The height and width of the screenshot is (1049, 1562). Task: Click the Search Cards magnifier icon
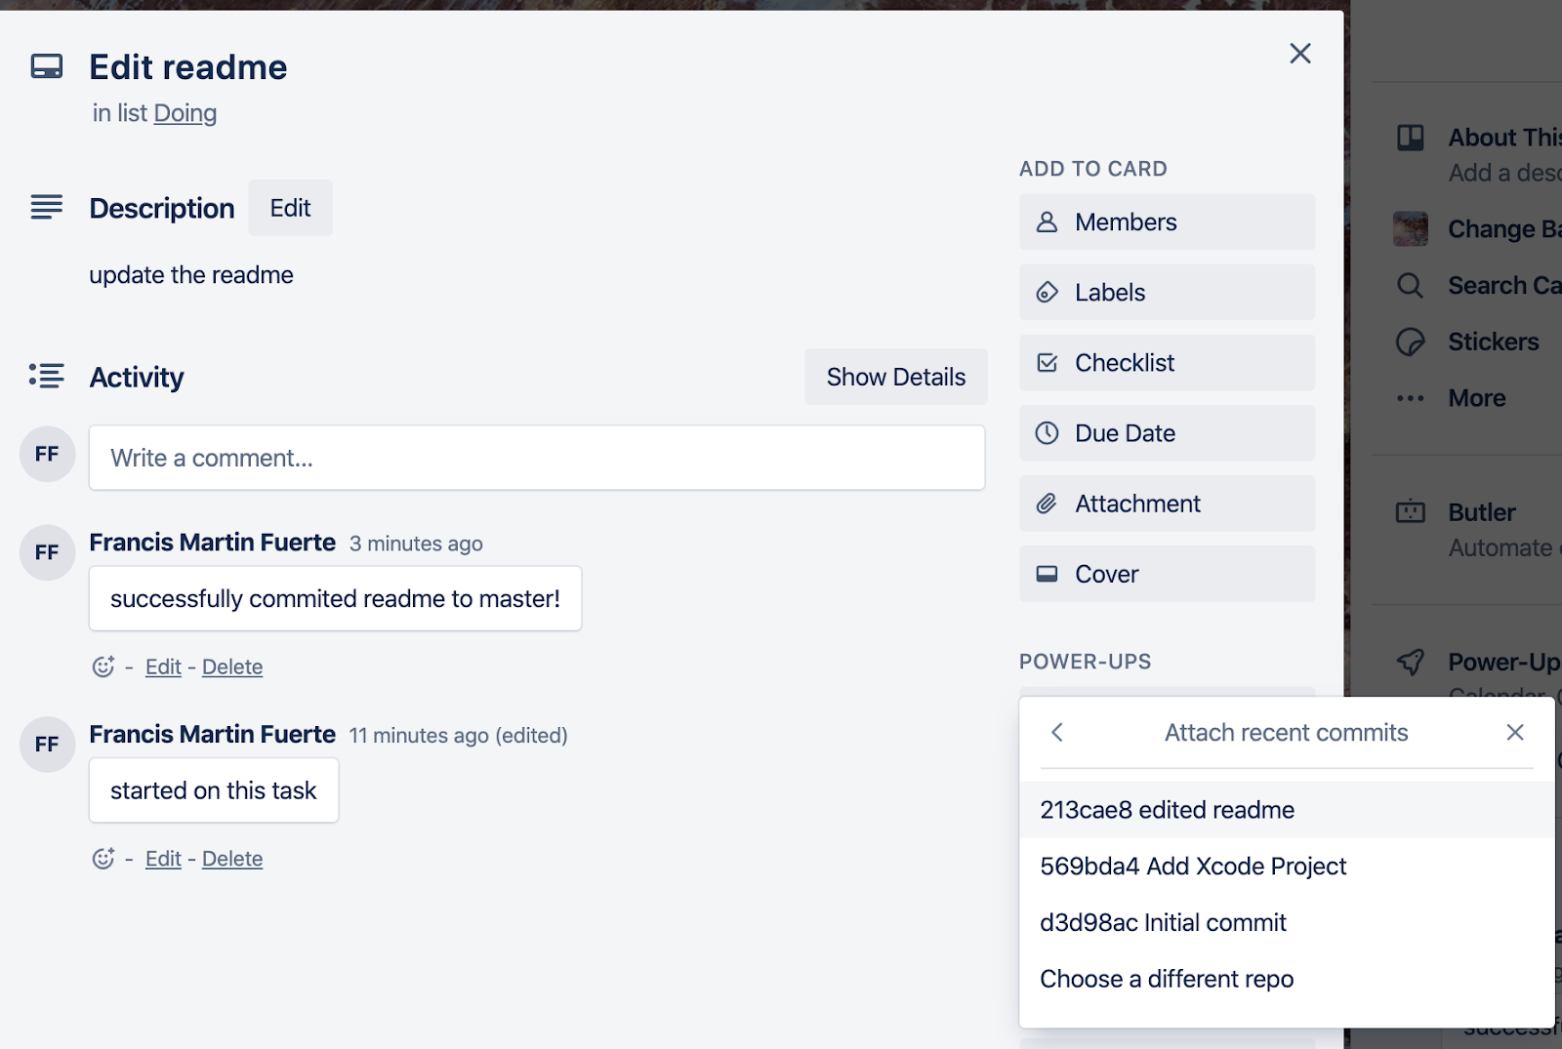pos(1410,286)
